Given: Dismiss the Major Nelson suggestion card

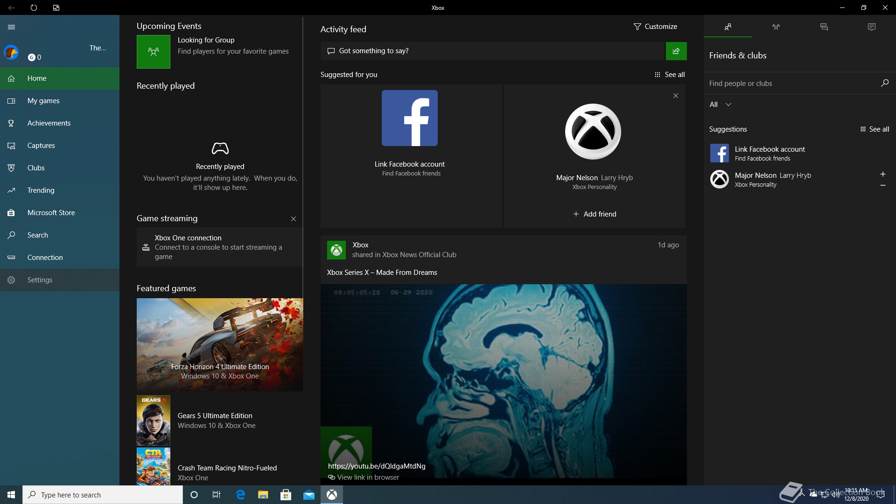Looking at the screenshot, I should click(x=676, y=96).
